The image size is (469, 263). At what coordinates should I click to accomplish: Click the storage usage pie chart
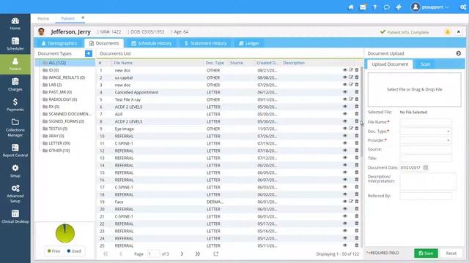[x=65, y=233]
